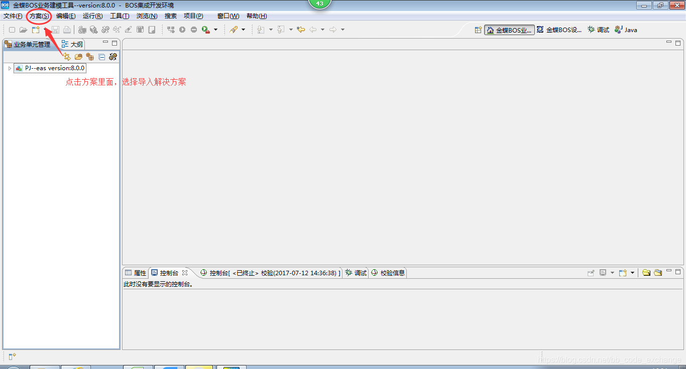Open the forward navigation history dropdown

coord(342,30)
